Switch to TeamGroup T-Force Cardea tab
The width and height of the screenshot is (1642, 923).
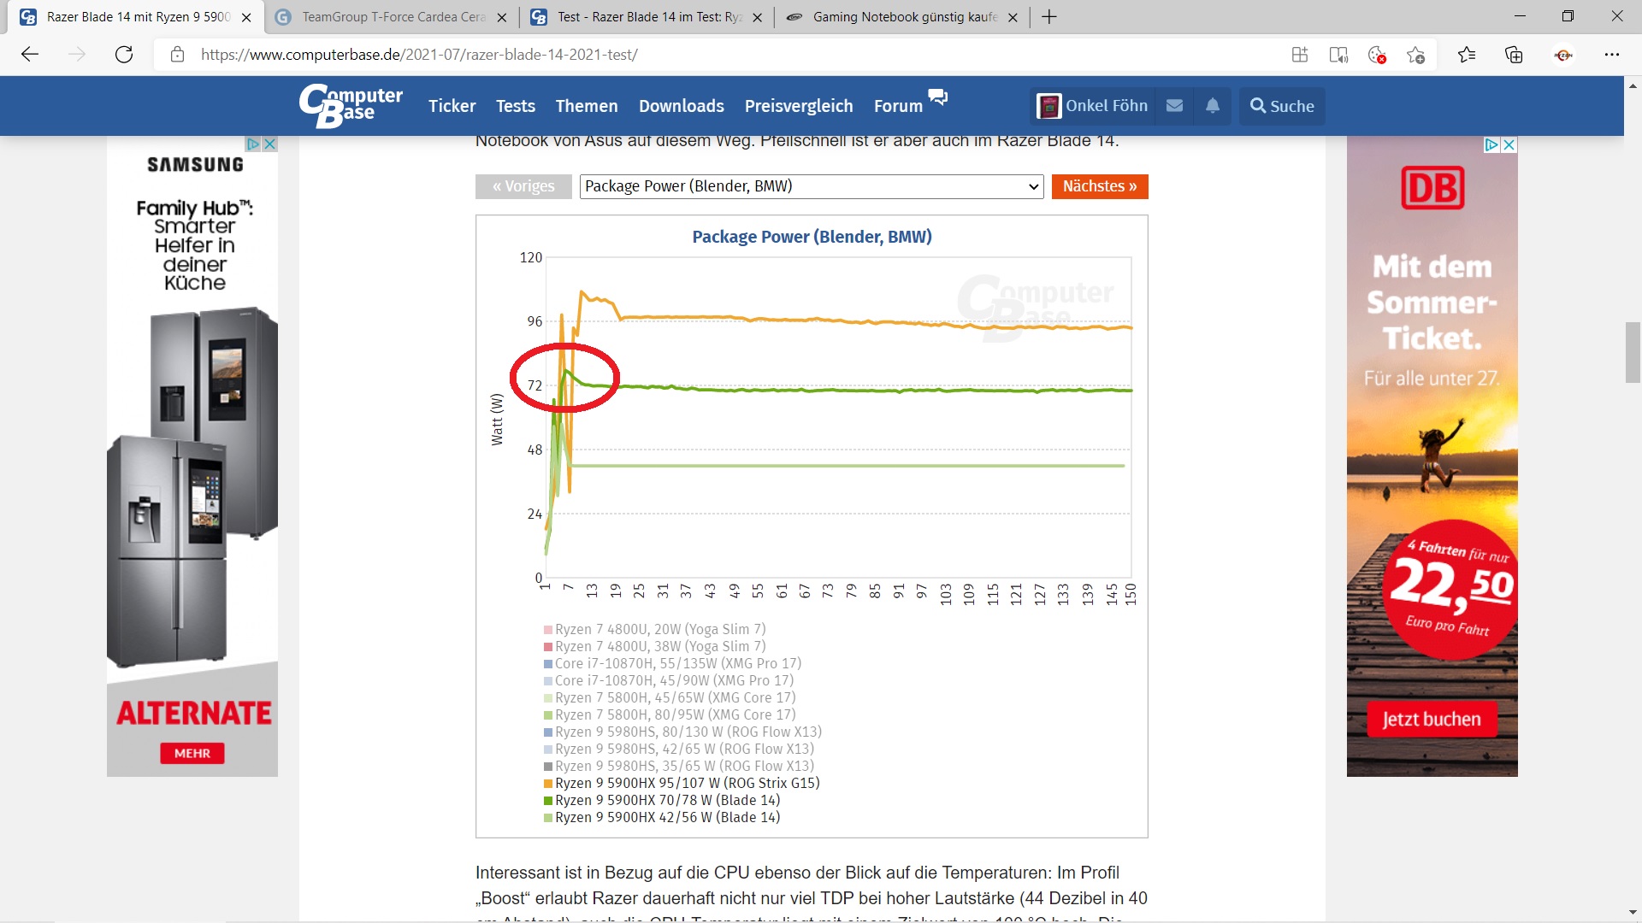point(393,17)
